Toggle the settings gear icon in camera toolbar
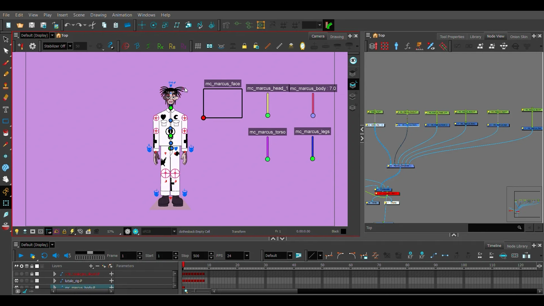The image size is (544, 306). (33, 46)
